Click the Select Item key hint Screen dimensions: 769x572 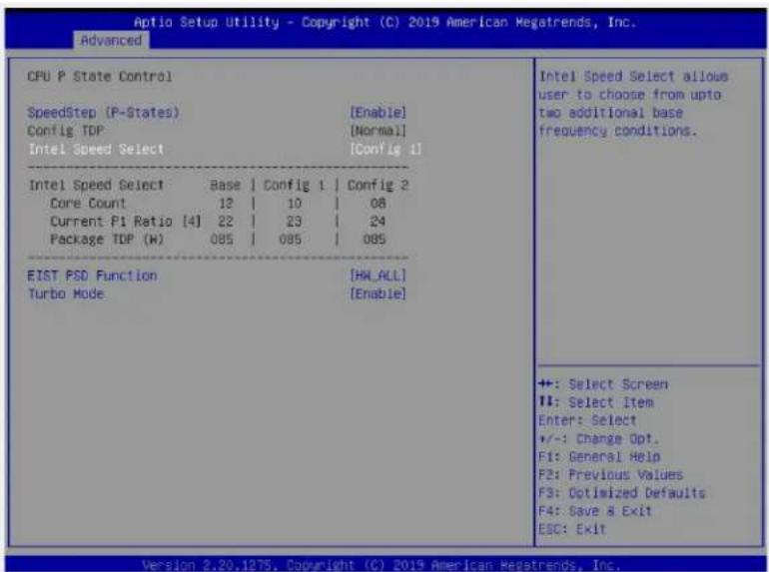pyautogui.click(x=596, y=402)
